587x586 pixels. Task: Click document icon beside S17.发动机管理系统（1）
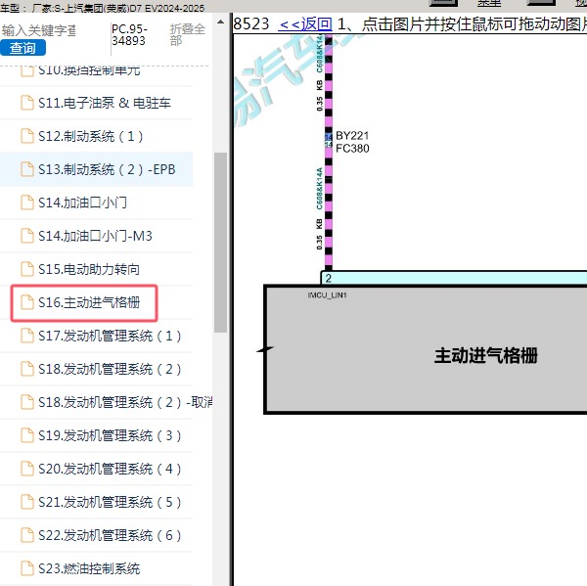click(27, 336)
